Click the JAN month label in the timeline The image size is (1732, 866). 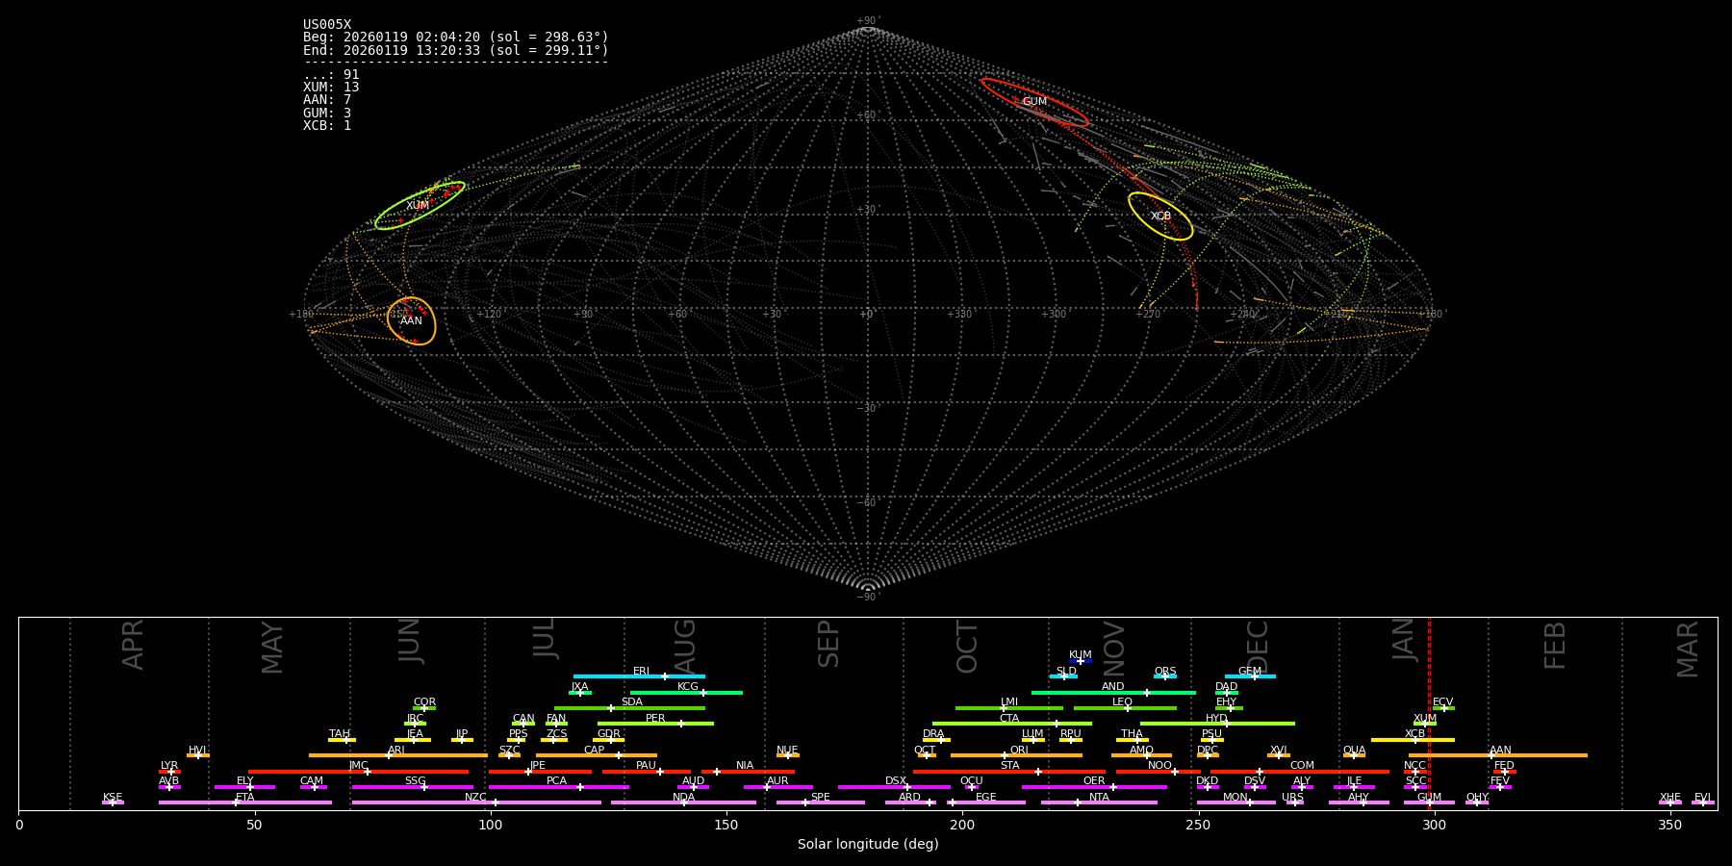[x=1404, y=640]
